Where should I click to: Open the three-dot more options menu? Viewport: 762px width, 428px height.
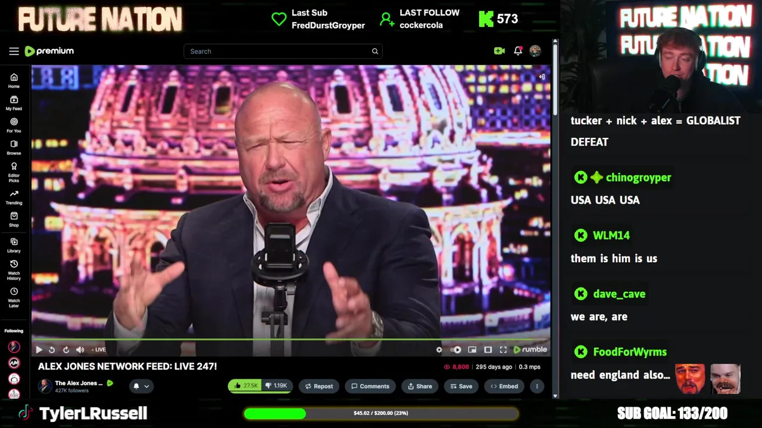pyautogui.click(x=536, y=386)
